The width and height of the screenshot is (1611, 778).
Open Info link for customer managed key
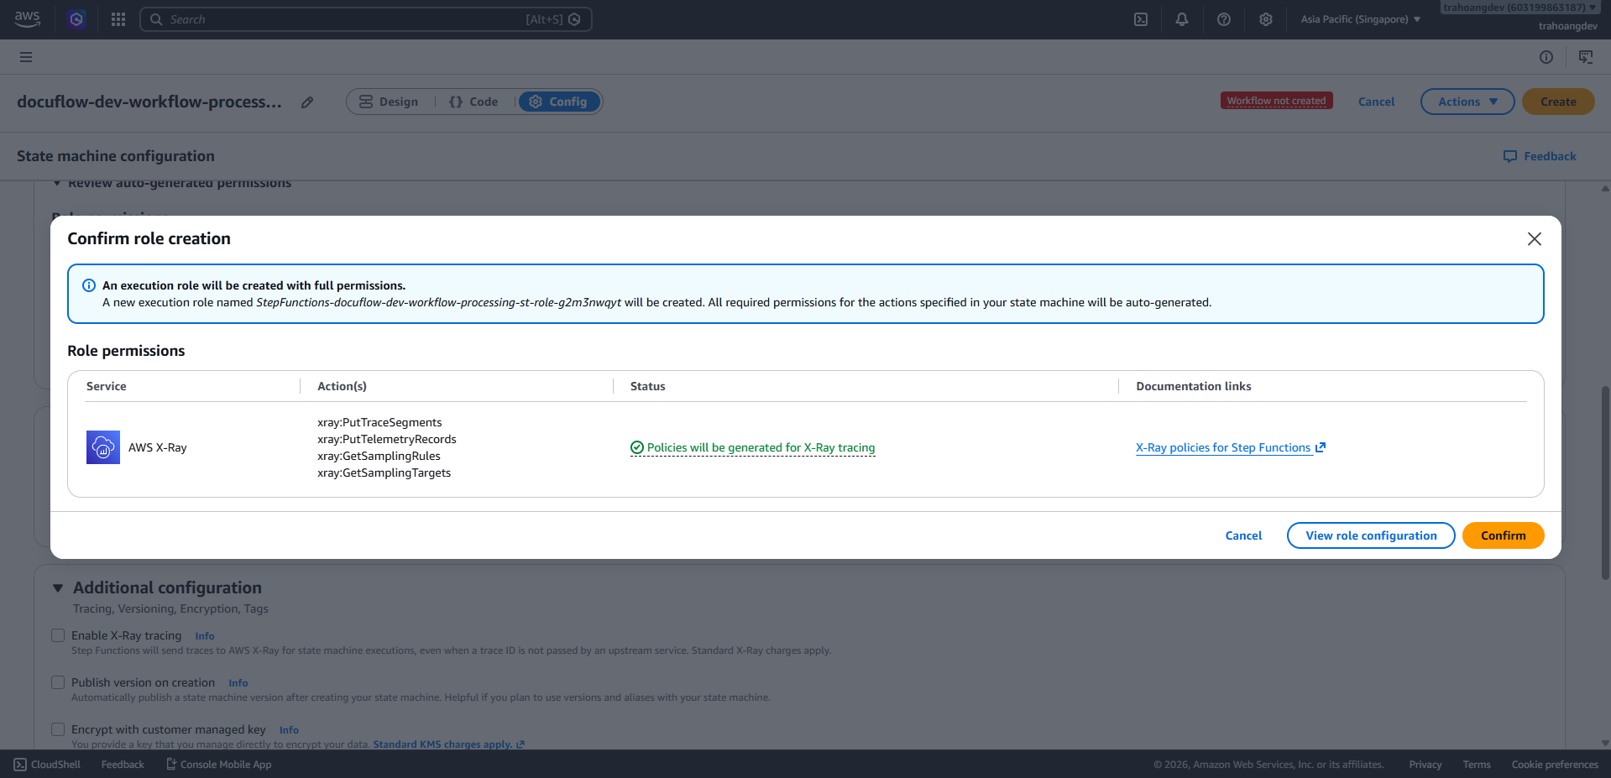[289, 730]
